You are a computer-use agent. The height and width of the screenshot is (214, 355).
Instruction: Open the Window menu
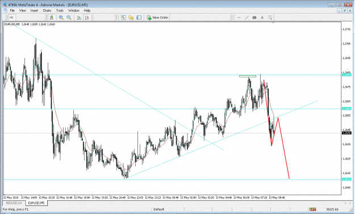pos(74,10)
